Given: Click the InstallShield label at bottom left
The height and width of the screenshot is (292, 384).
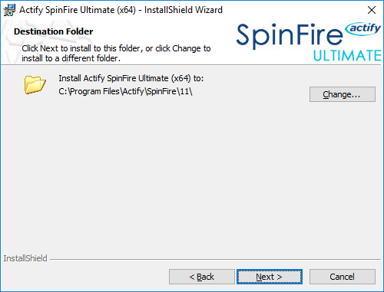Looking at the screenshot, I should click(25, 258).
